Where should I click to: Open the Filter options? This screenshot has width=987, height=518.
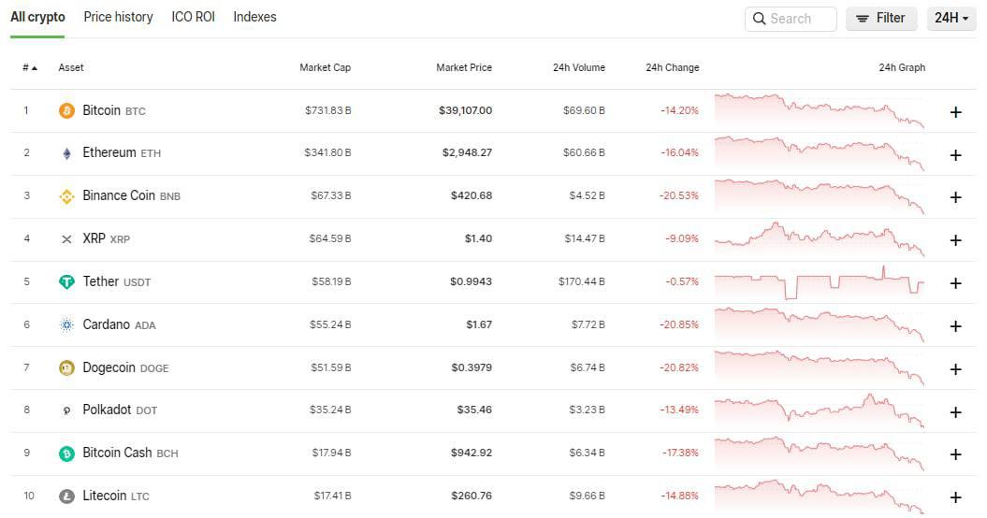tap(880, 19)
